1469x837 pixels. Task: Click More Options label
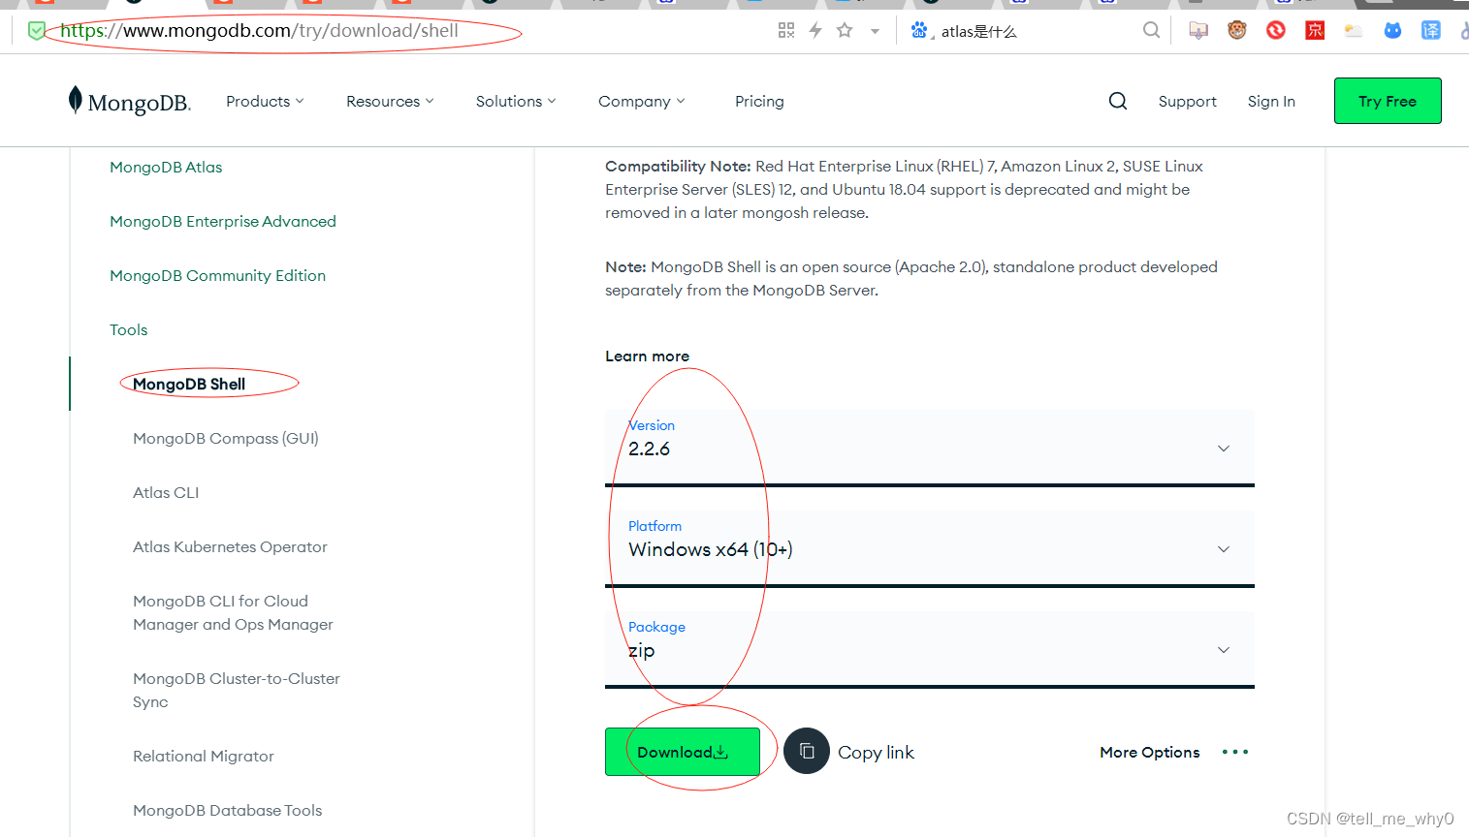1150,752
